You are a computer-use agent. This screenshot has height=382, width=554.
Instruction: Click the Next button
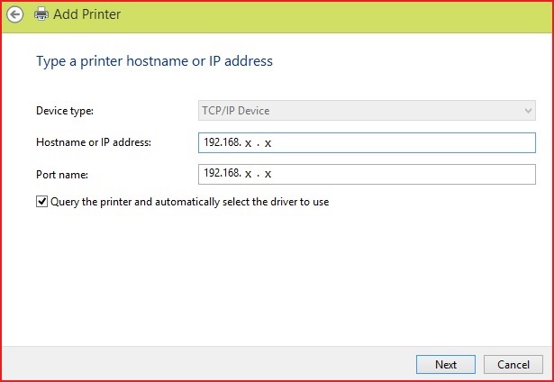pyautogui.click(x=446, y=364)
